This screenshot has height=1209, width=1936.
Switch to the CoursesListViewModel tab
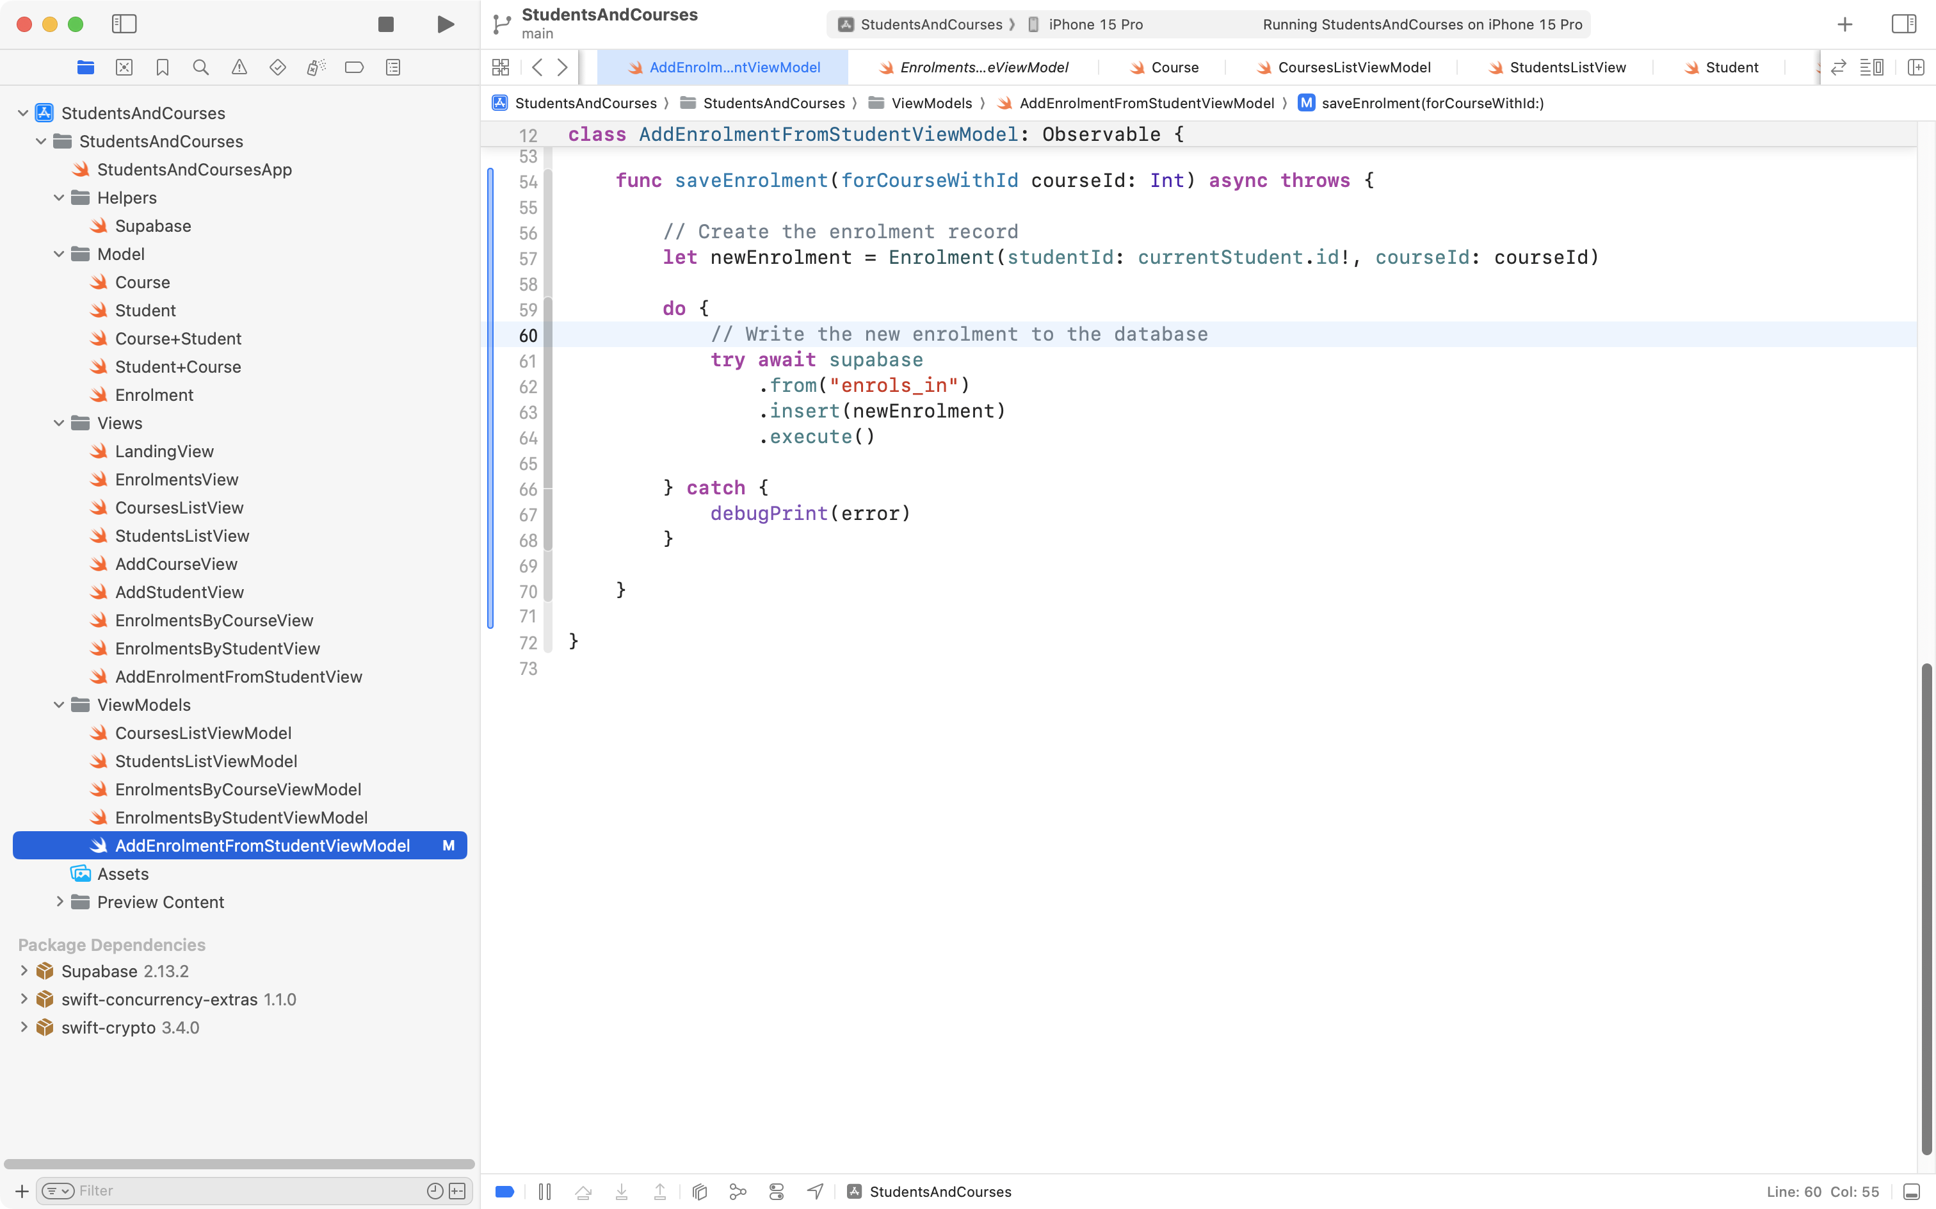click(1354, 67)
